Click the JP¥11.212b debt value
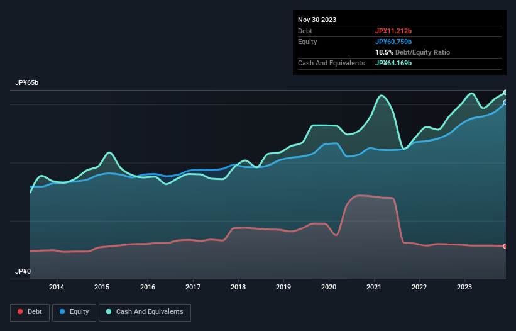Screen dimensions: 516x331 (393, 31)
